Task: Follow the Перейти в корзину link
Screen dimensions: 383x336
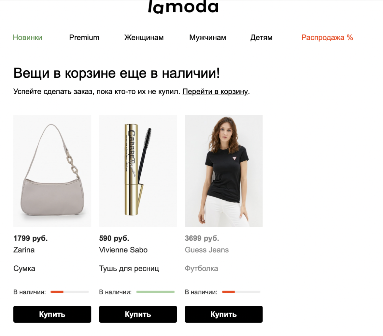Action: [215, 91]
